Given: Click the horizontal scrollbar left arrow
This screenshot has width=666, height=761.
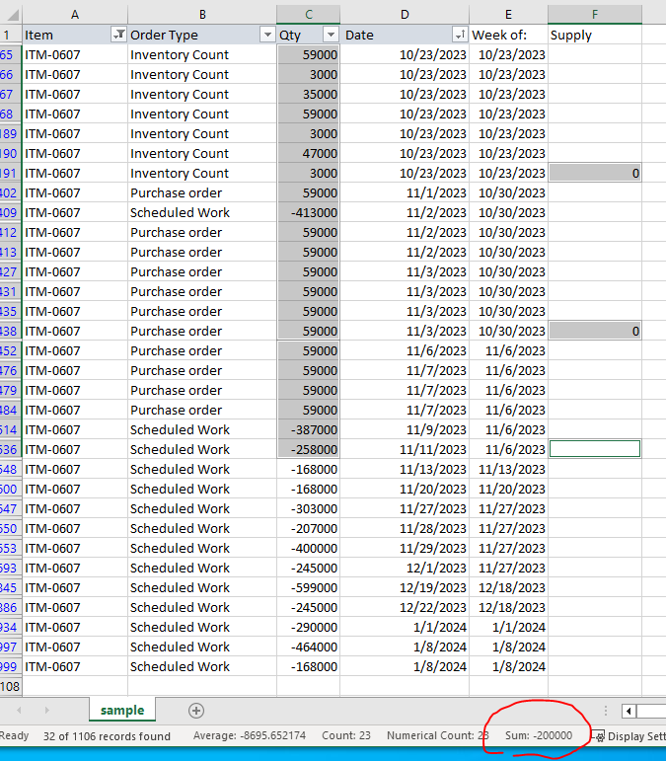Looking at the screenshot, I should (629, 711).
